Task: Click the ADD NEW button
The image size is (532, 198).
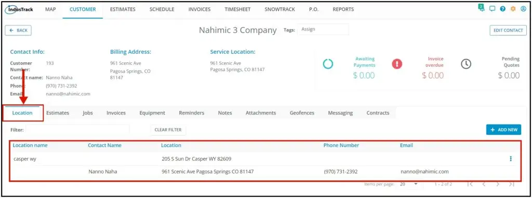Action: coord(503,130)
